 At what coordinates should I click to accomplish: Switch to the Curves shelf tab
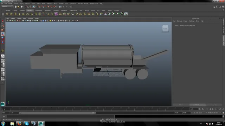[x=15, y=10]
